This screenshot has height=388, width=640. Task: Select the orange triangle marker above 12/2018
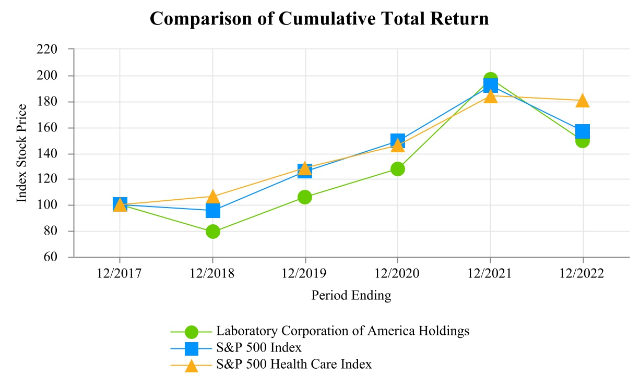[212, 197]
